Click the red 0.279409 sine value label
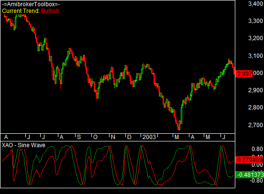 (250, 160)
